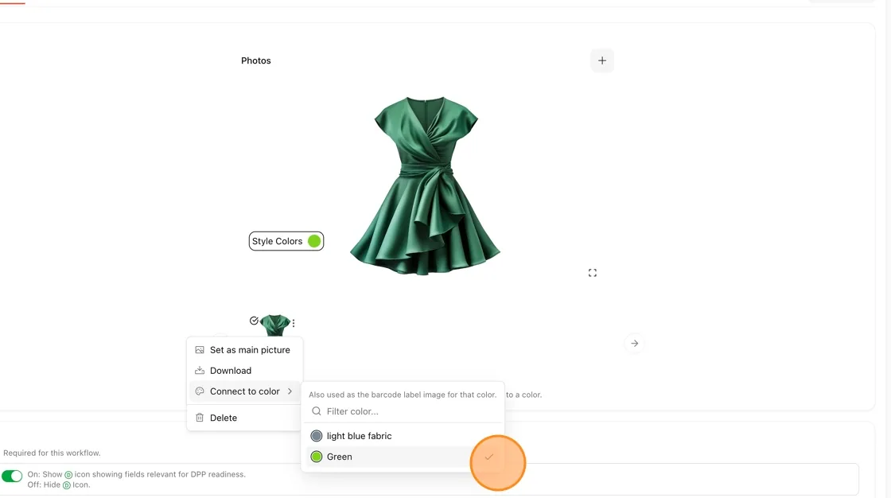Click the main green dress image
The width and height of the screenshot is (891, 498).
[425, 186]
